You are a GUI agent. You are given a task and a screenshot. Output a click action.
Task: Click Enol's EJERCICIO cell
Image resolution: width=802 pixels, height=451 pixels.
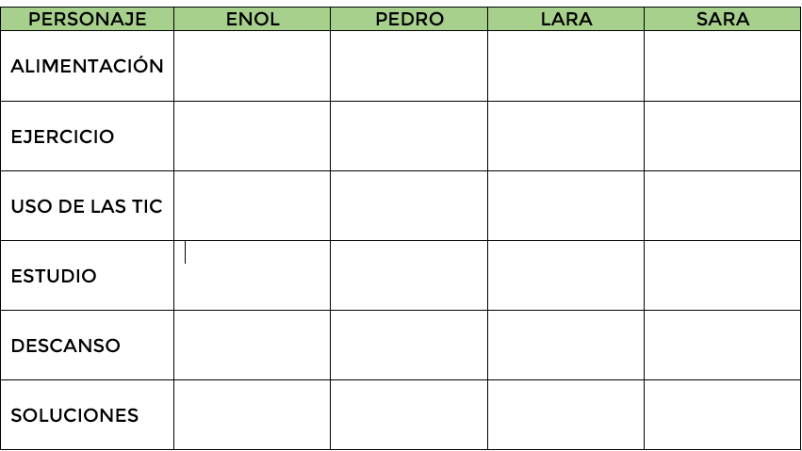pos(252,137)
